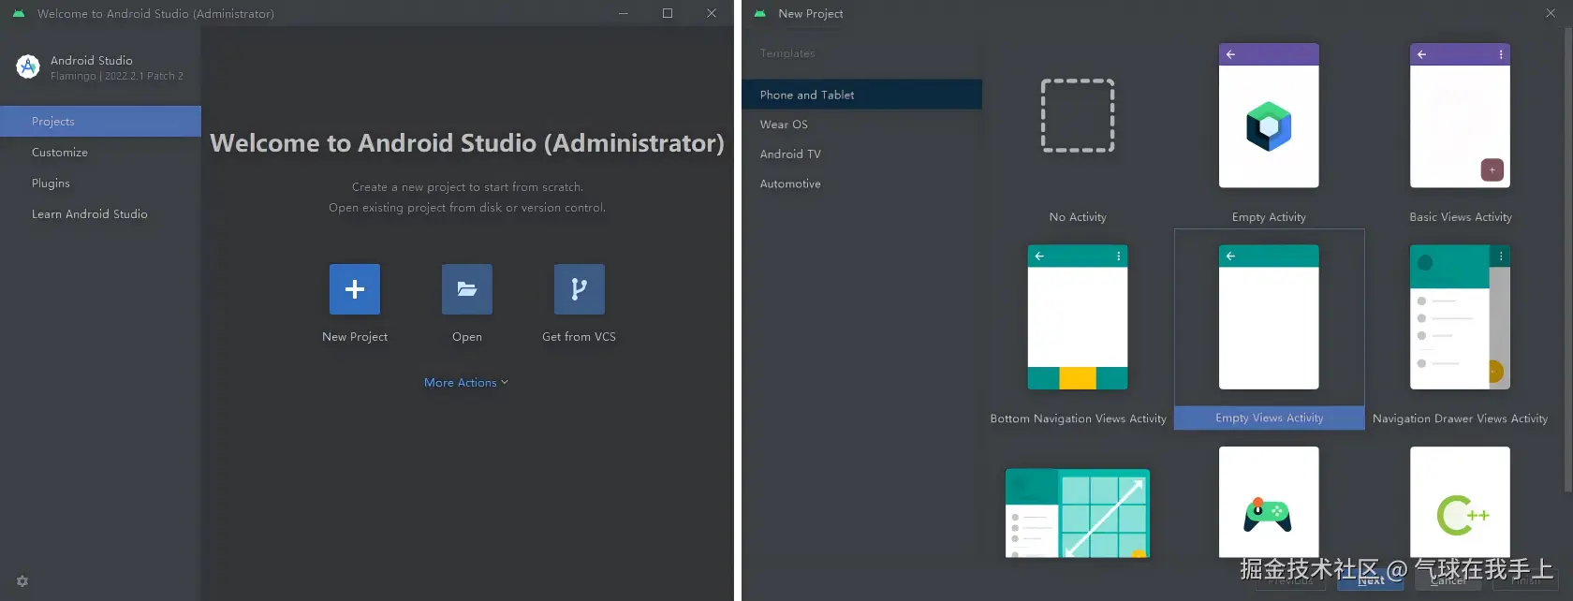Click the Get from VCS branch icon
Image resolution: width=1573 pixels, height=601 pixels.
coord(580,289)
